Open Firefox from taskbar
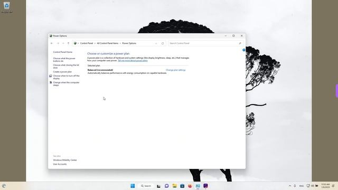The height and width of the screenshot is (190, 338). (190, 186)
